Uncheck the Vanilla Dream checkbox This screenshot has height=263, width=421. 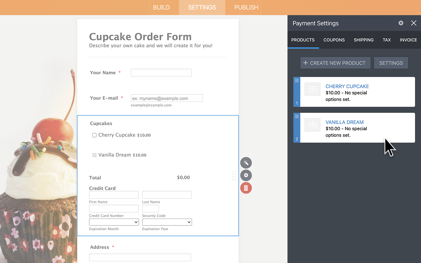94,155
